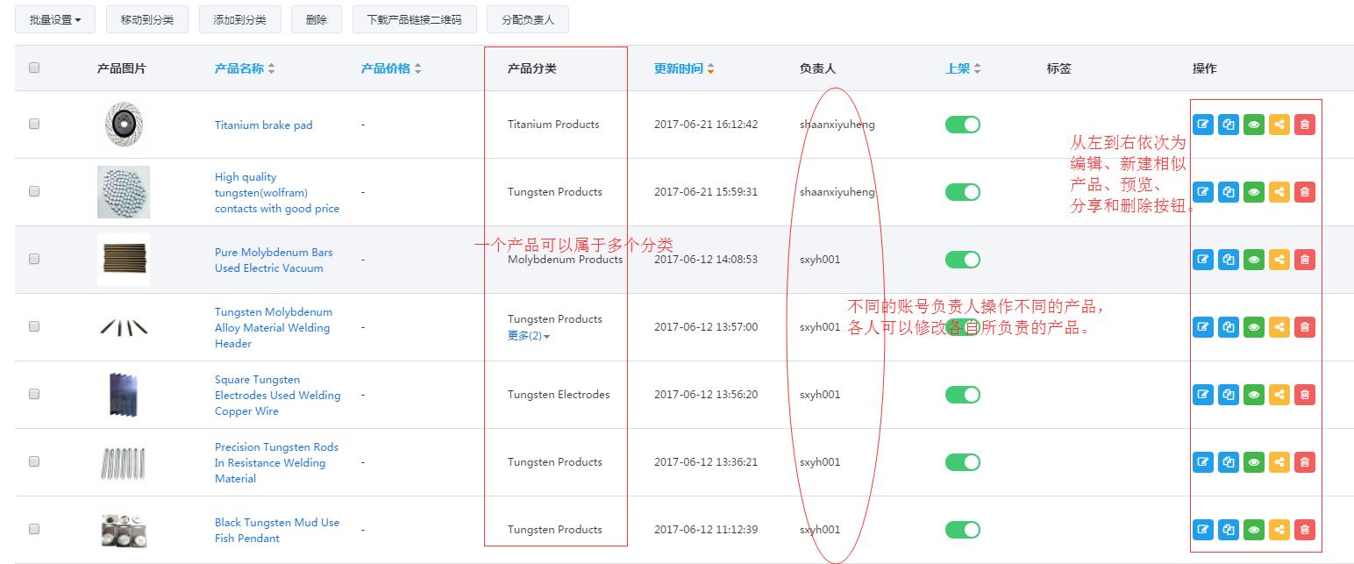Share the Titanium brake pad product

click(x=1279, y=124)
